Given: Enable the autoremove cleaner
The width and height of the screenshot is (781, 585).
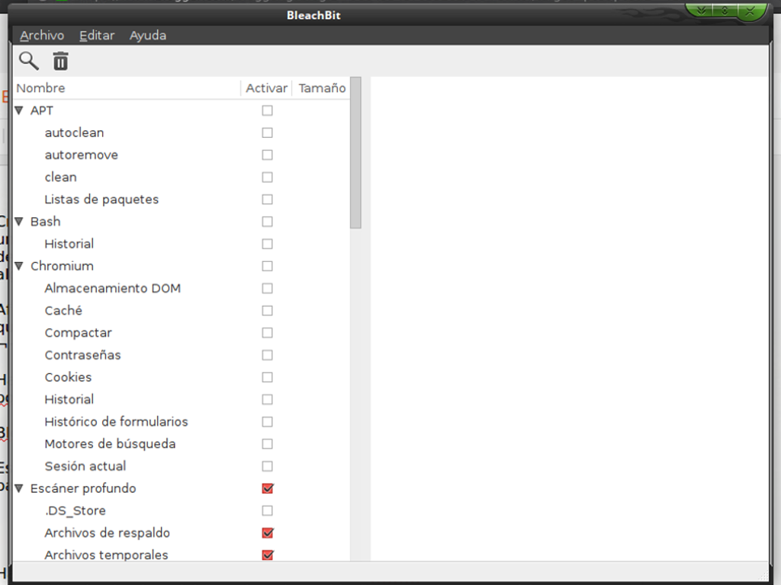Looking at the screenshot, I should 267,155.
